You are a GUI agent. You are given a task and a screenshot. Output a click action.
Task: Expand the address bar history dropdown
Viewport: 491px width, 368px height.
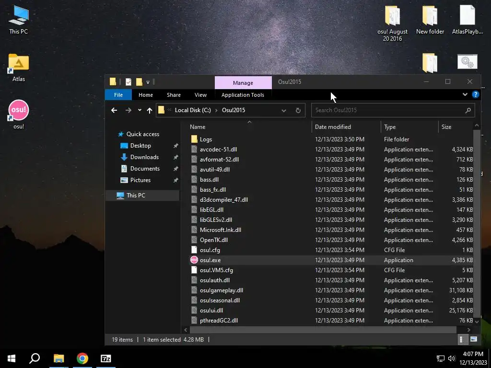click(284, 110)
